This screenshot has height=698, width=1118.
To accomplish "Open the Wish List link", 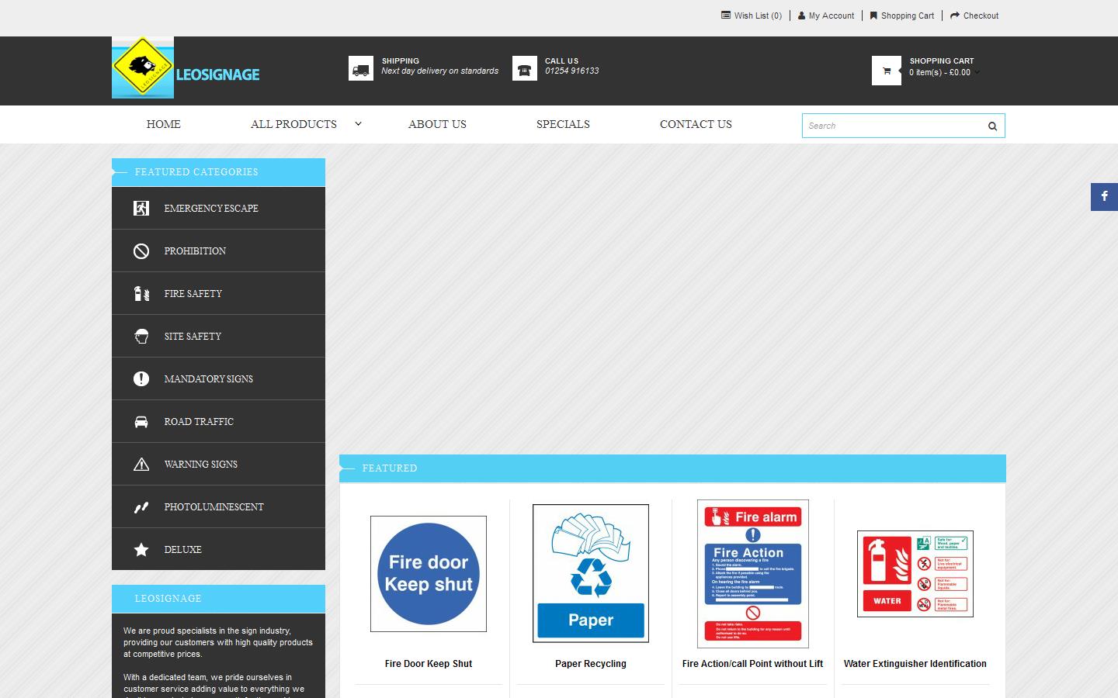I will 752,16.
